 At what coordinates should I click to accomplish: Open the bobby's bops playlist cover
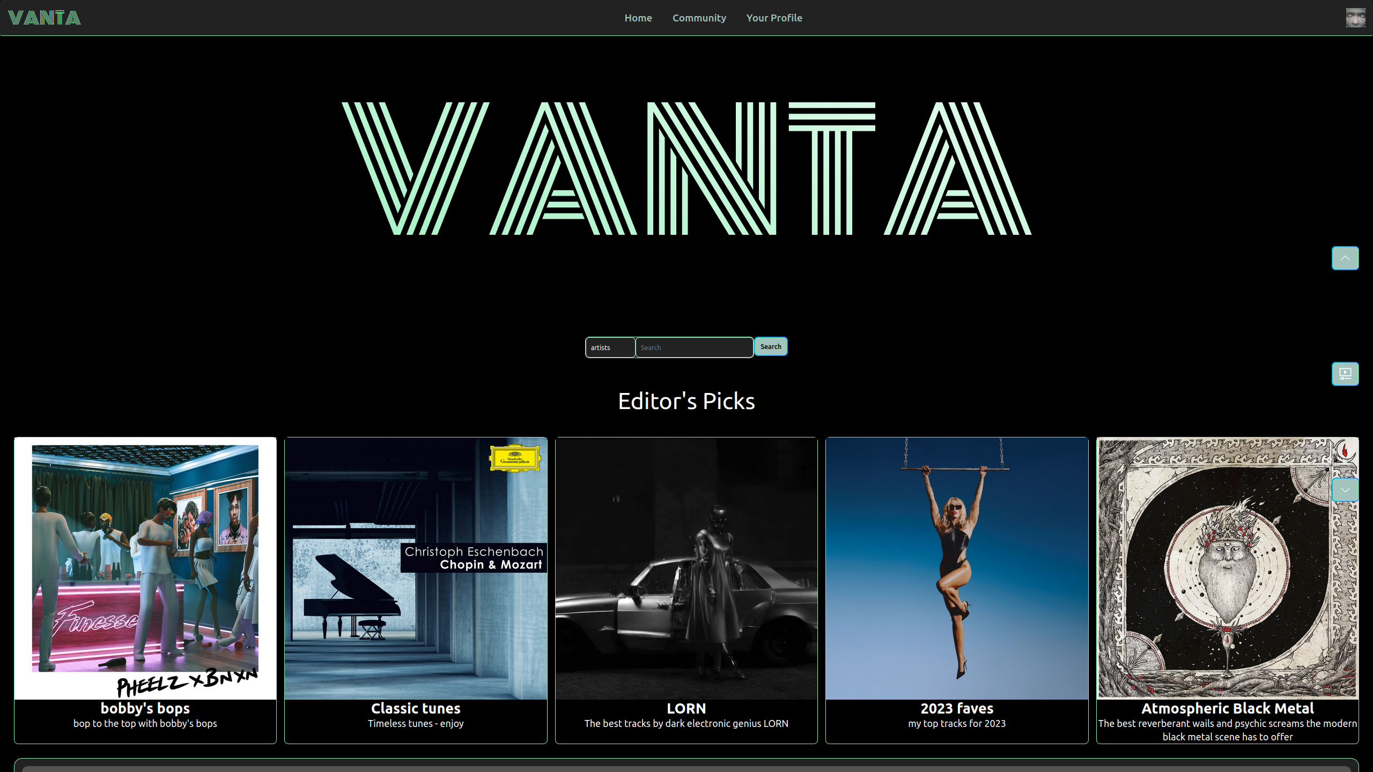click(145, 568)
